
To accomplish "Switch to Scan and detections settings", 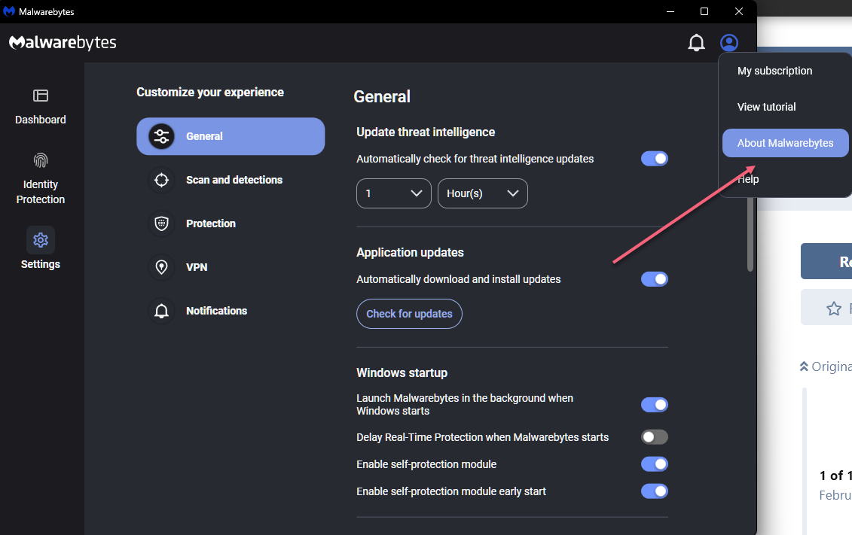I will (x=231, y=180).
